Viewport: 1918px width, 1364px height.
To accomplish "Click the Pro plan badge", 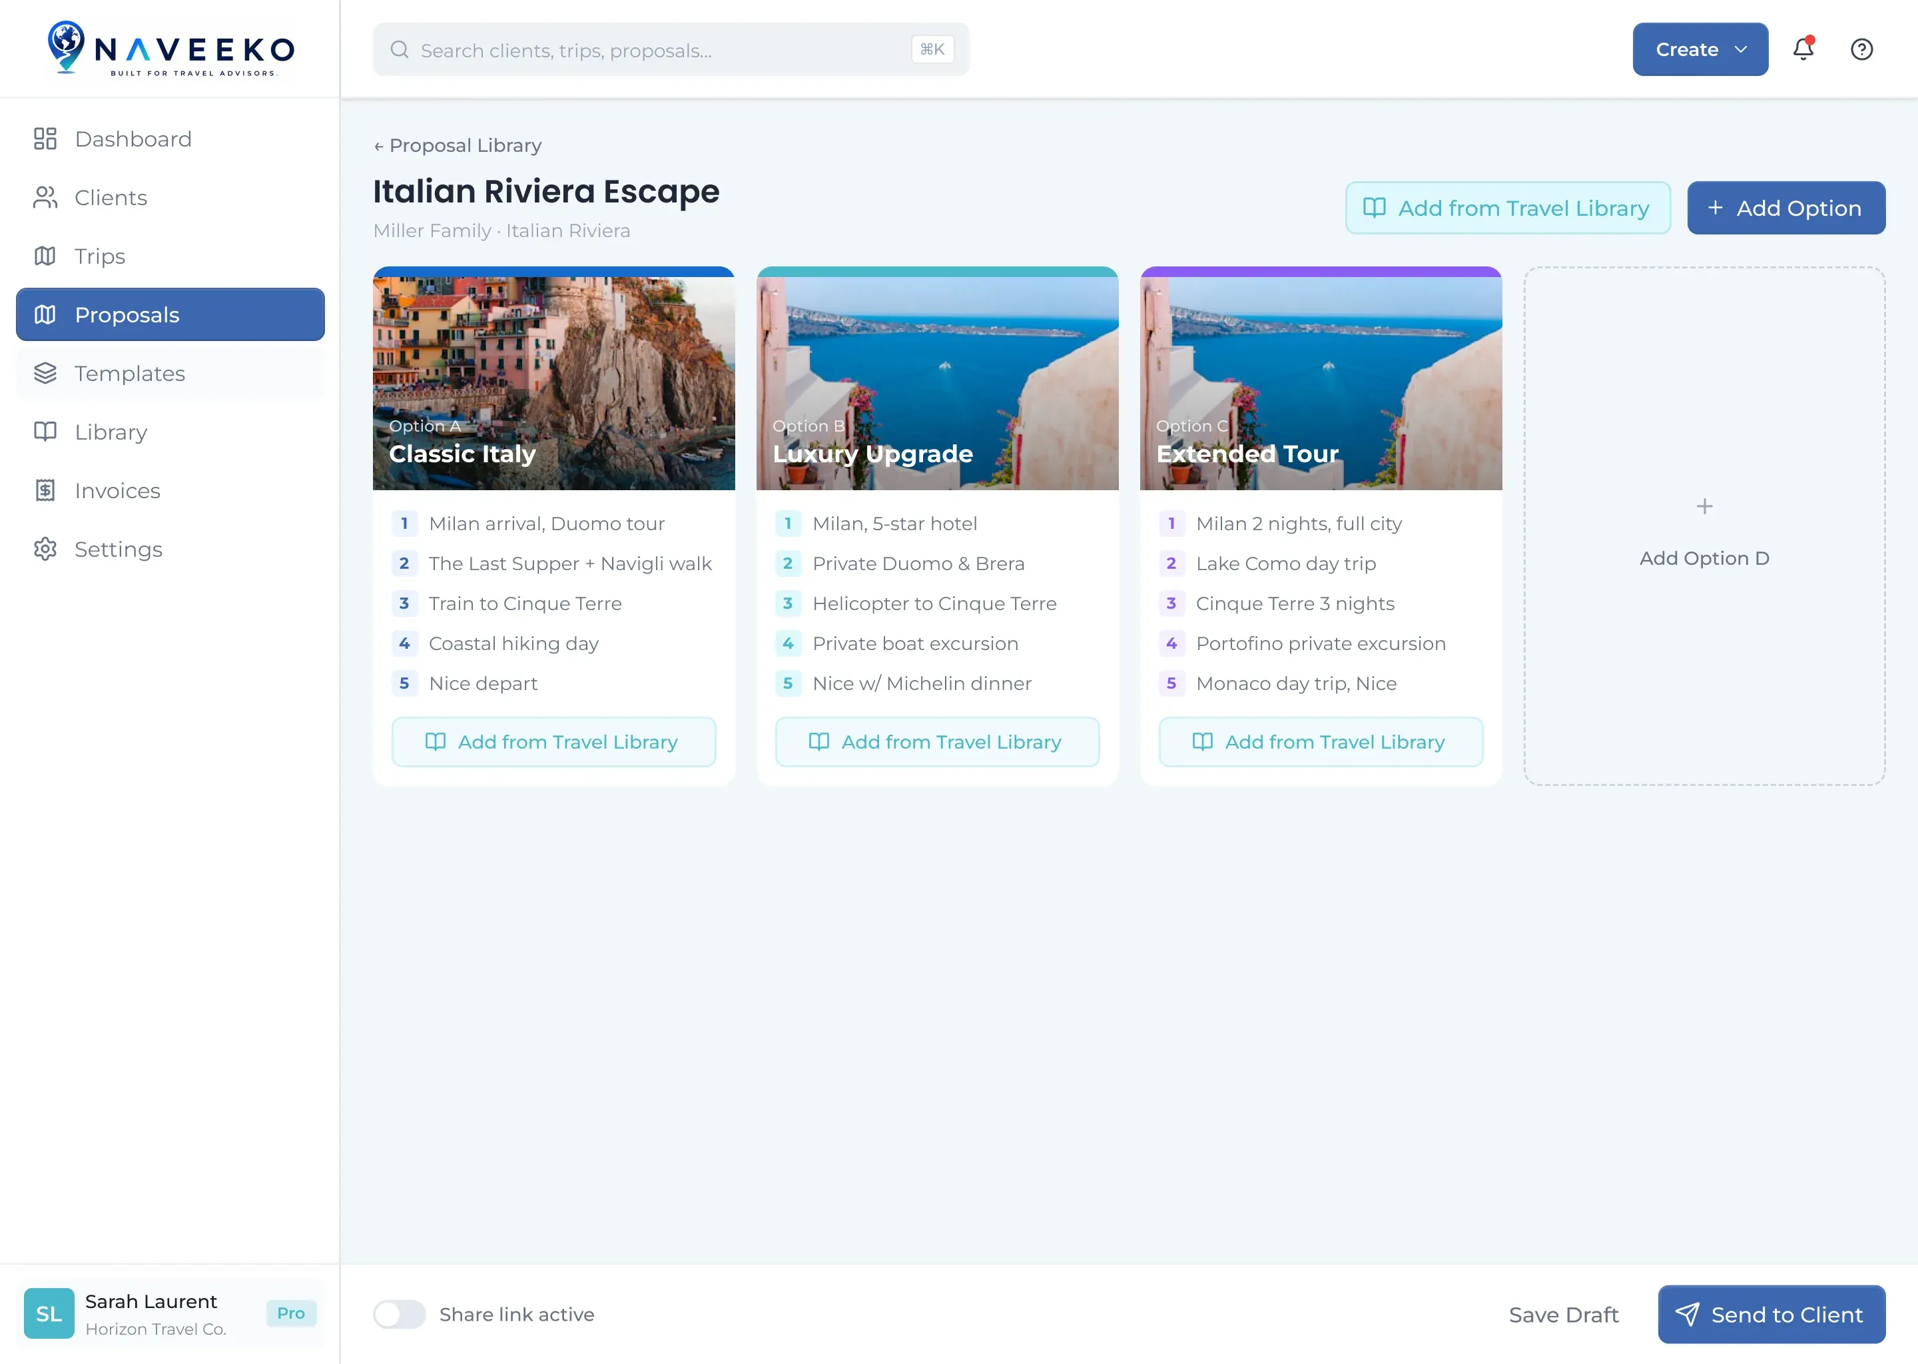I will 290,1313.
